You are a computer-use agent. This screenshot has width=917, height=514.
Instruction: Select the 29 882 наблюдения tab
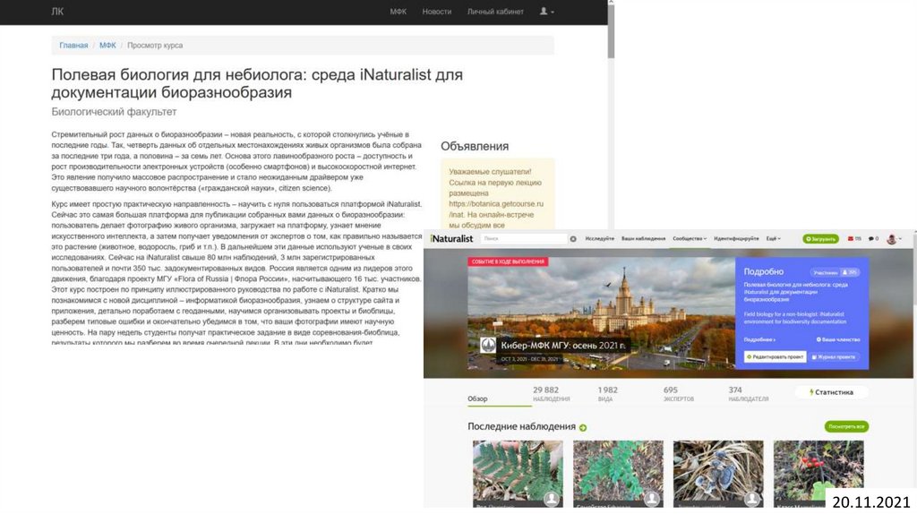(x=551, y=393)
